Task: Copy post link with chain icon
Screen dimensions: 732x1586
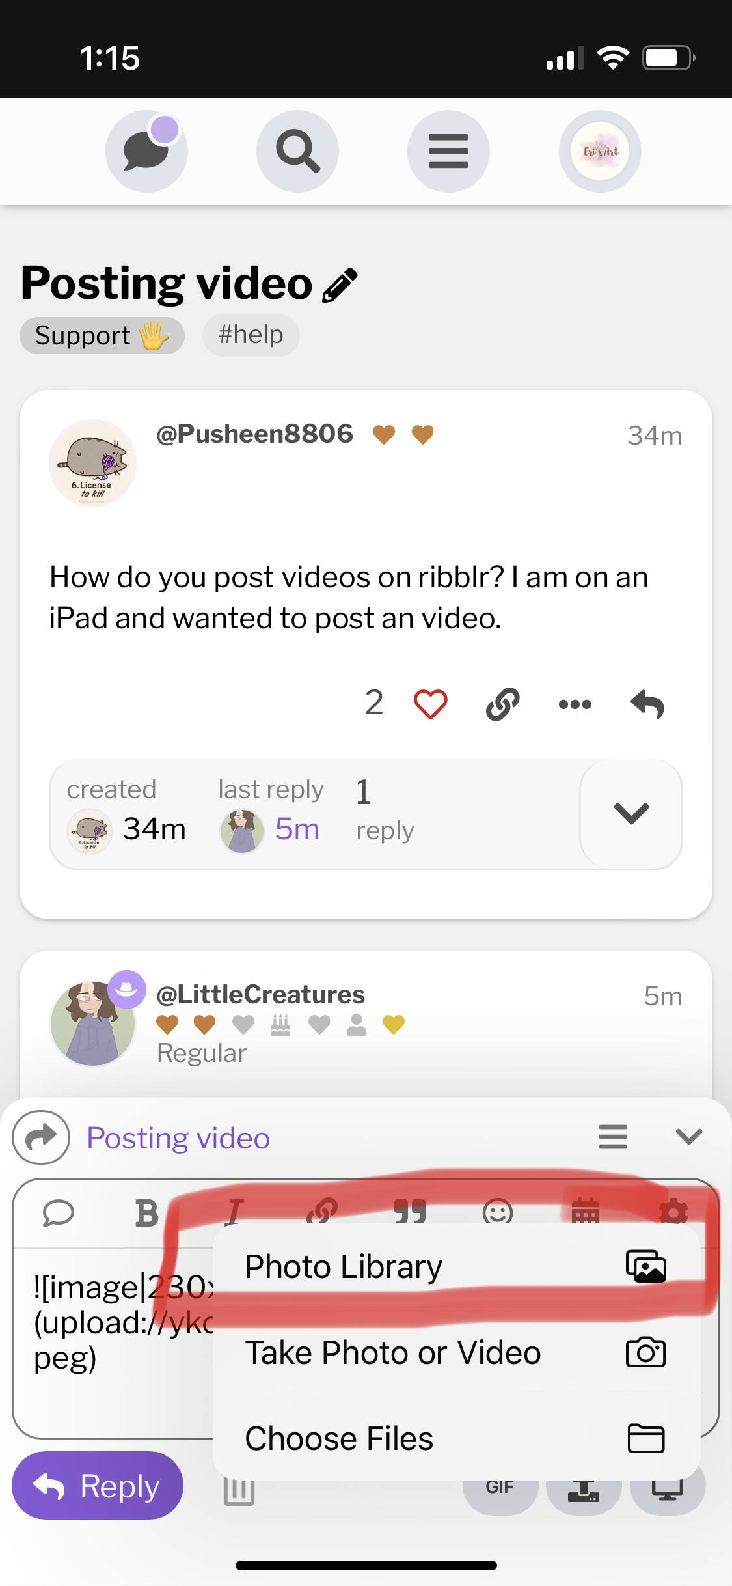Action: pyautogui.click(x=503, y=704)
